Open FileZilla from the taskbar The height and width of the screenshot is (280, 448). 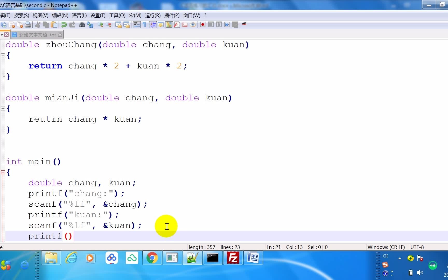click(233, 258)
